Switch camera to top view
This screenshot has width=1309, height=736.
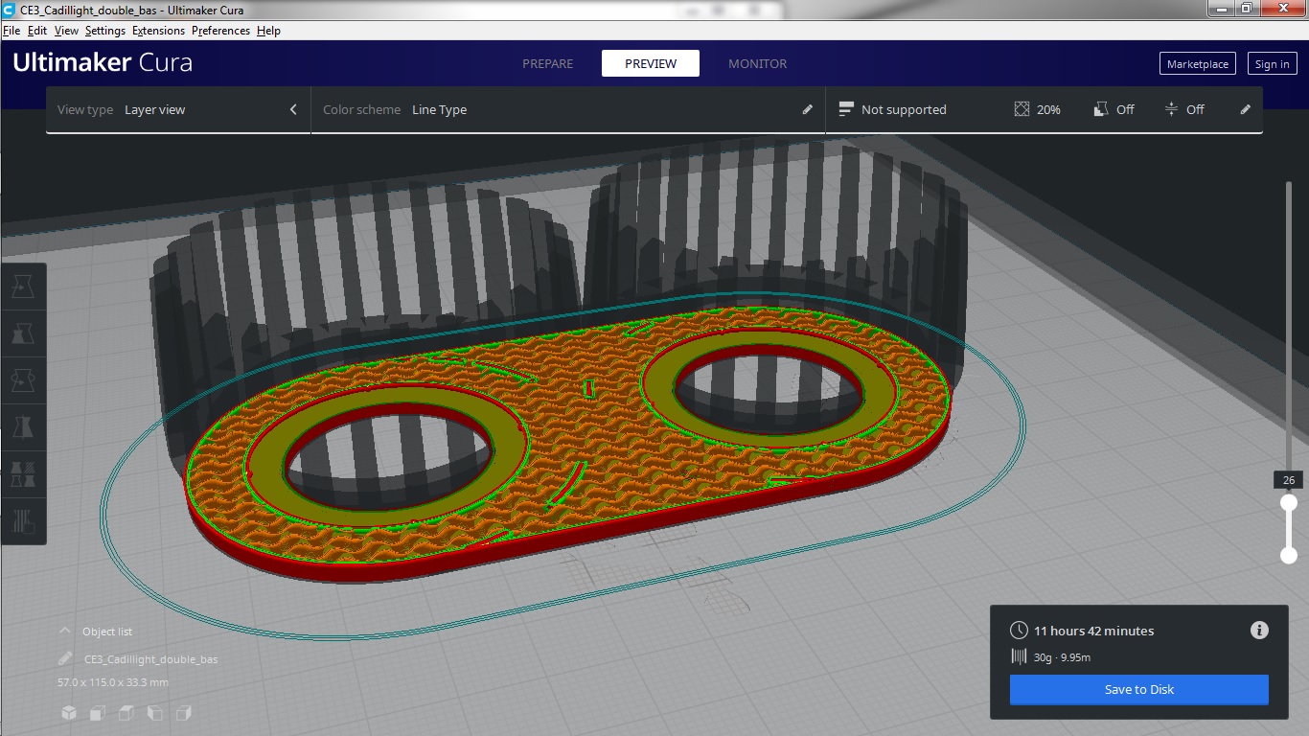click(126, 713)
